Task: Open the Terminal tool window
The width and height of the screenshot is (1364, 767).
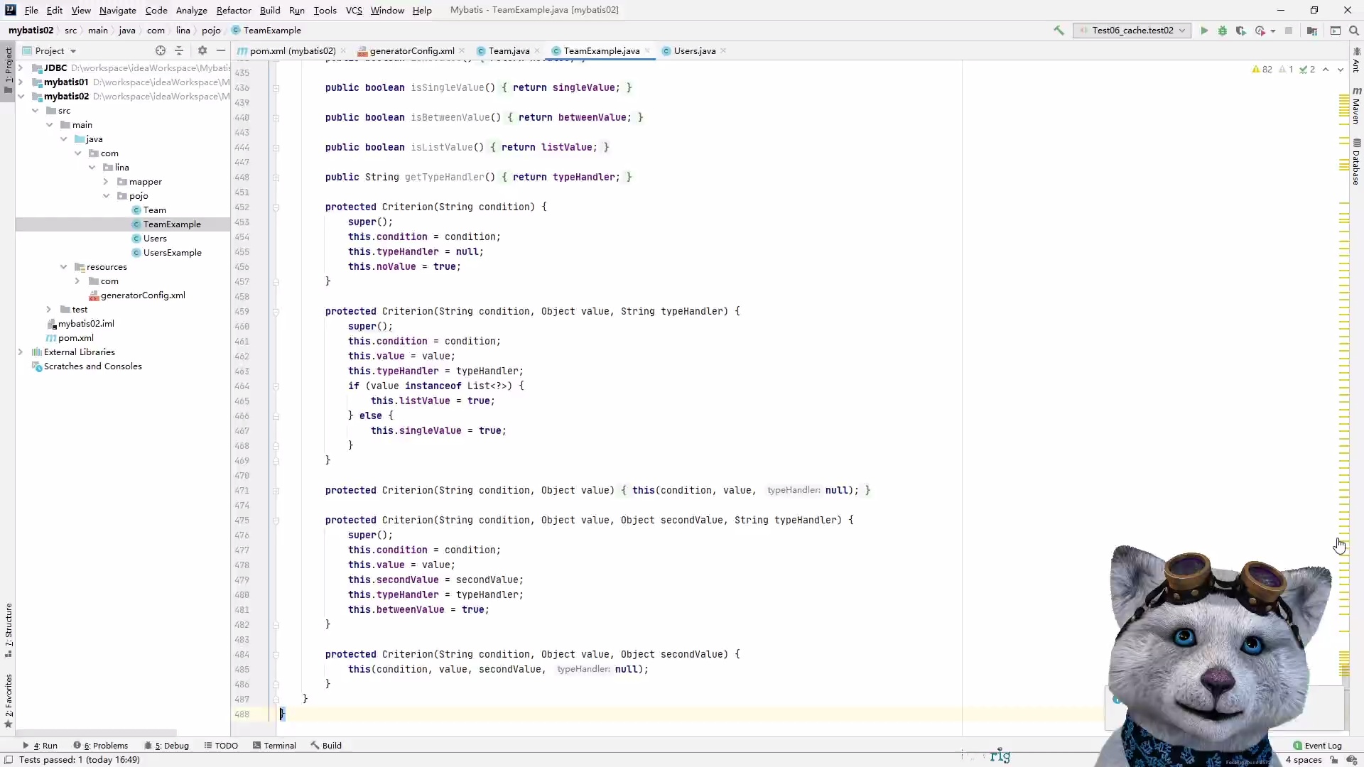Action: (x=274, y=746)
